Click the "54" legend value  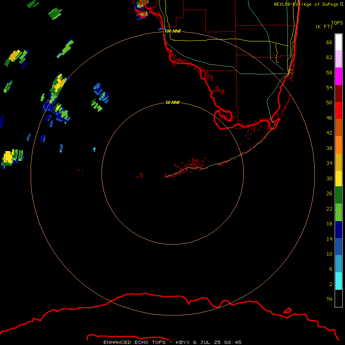tap(329, 87)
